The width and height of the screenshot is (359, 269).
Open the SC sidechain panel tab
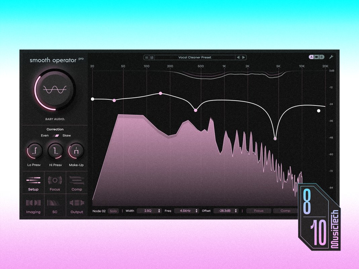(x=55, y=205)
